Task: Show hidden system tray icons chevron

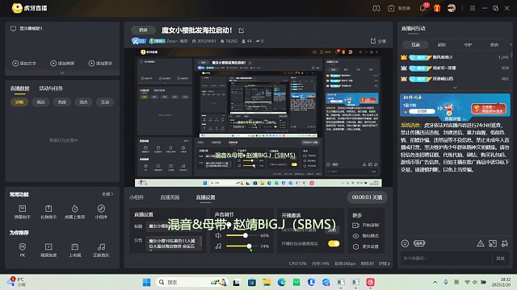Action: pyautogui.click(x=435, y=282)
